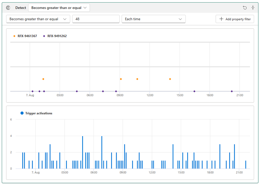
Task: Click blue Trigger activations legend dot
Action: pyautogui.click(x=22, y=113)
